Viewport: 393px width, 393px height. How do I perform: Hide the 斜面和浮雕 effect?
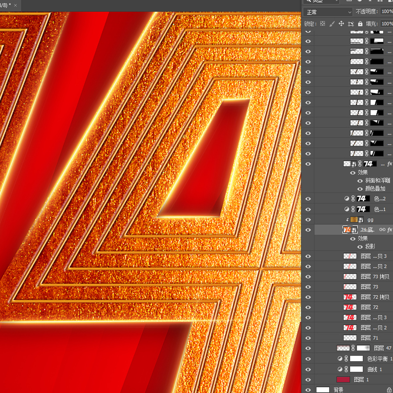pyautogui.click(x=360, y=181)
